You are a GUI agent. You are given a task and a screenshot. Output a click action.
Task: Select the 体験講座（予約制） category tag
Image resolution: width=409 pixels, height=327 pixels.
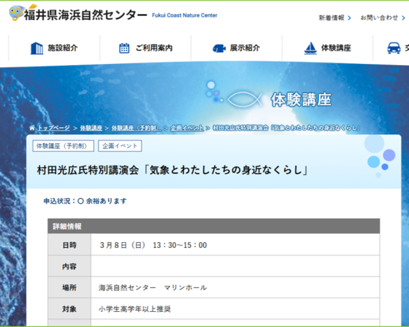(63, 146)
